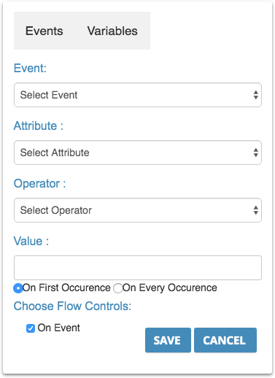Expand the Select Attribute dropdown
Image resolution: width=275 pixels, height=378 pixels.
pyautogui.click(x=138, y=153)
